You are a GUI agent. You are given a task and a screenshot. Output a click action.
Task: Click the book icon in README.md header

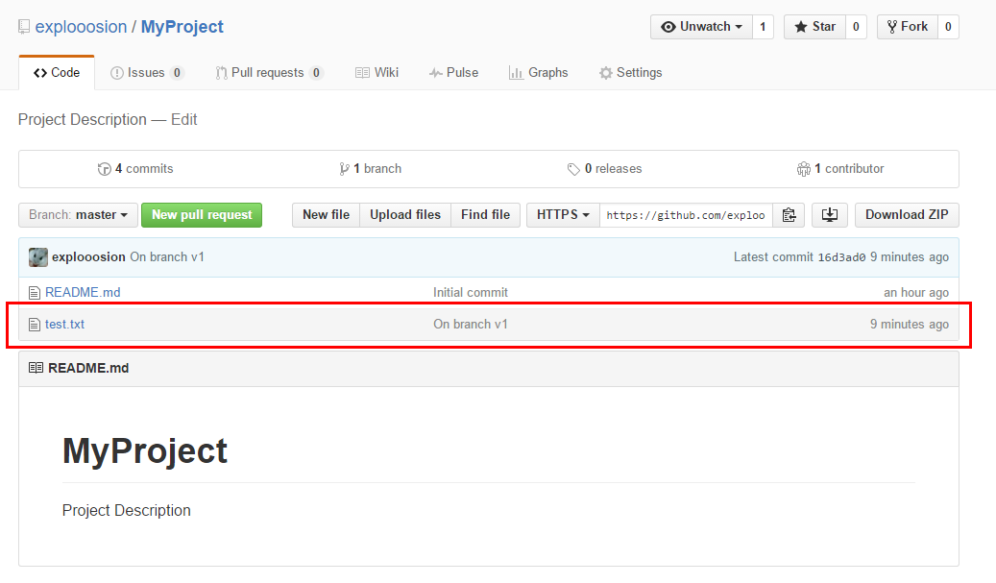pyautogui.click(x=36, y=368)
